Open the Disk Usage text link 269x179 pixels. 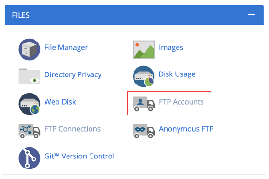[x=177, y=74]
